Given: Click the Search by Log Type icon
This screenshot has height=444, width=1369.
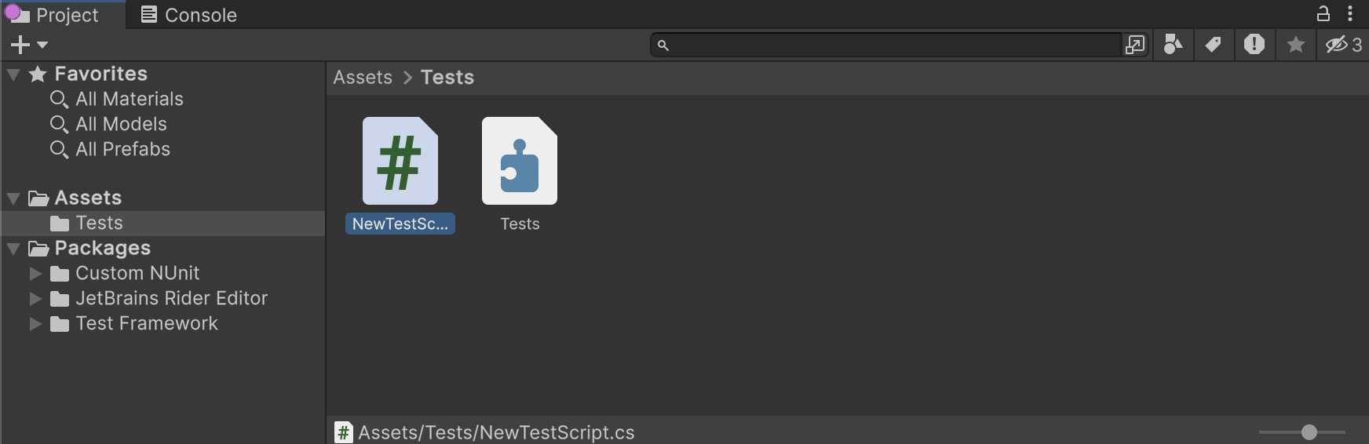Looking at the screenshot, I should (1254, 45).
